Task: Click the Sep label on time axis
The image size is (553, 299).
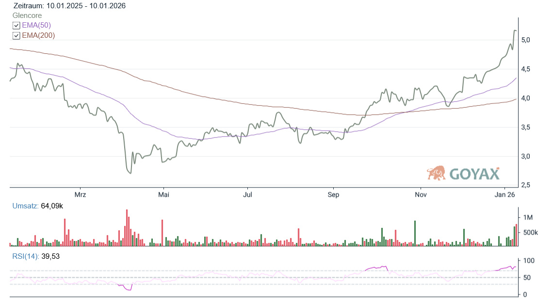Action: coord(333,195)
